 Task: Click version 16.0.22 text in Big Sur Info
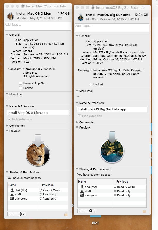pyautogui.click(x=98, y=63)
